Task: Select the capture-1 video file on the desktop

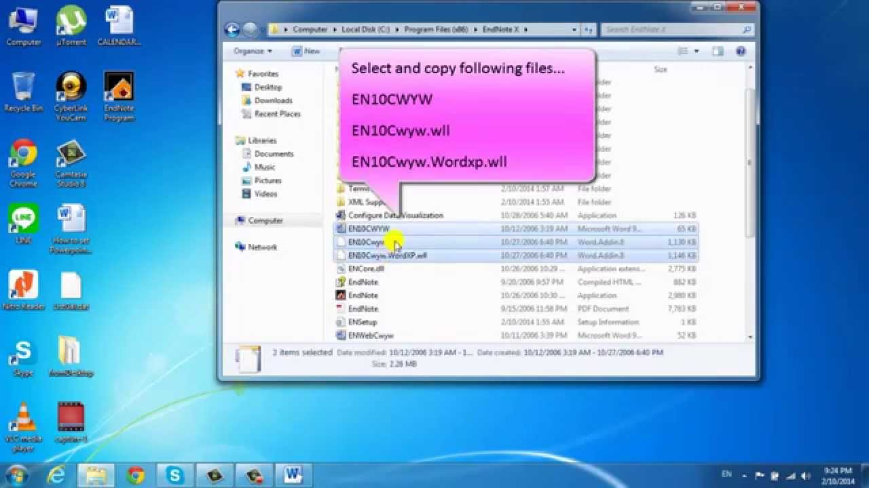Action: tap(71, 423)
